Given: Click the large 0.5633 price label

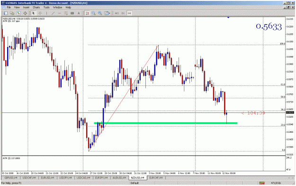Looking at the screenshot, I should [x=269, y=27].
